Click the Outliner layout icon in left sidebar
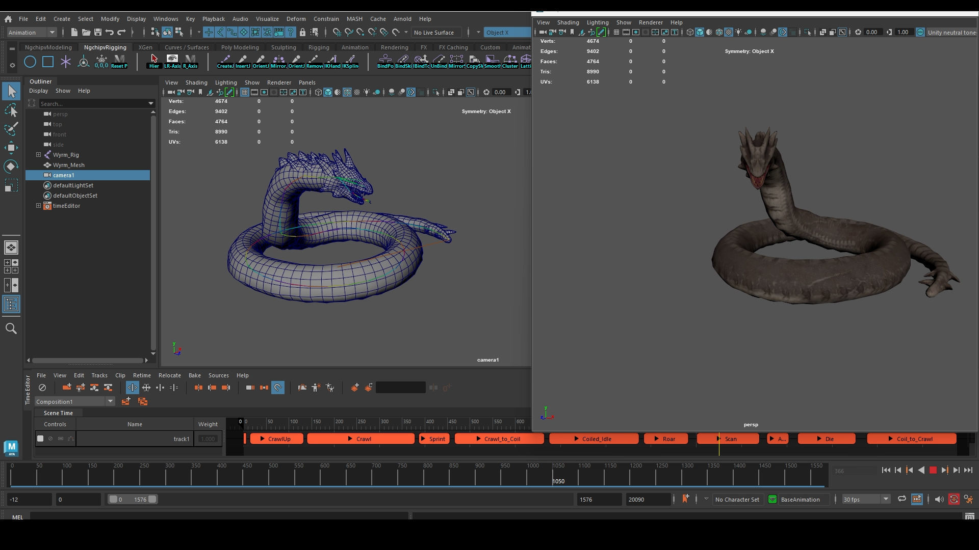 point(11,305)
